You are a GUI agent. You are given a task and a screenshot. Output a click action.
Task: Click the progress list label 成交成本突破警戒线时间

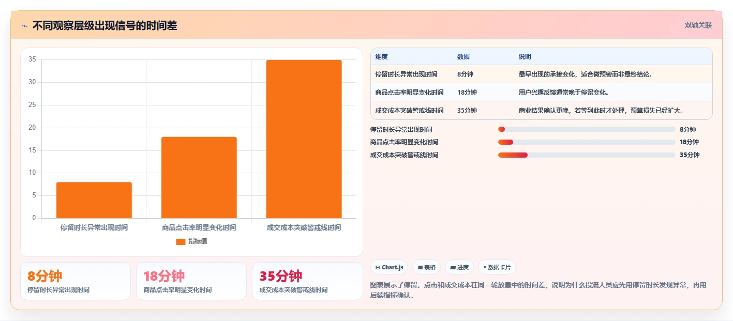[405, 155]
